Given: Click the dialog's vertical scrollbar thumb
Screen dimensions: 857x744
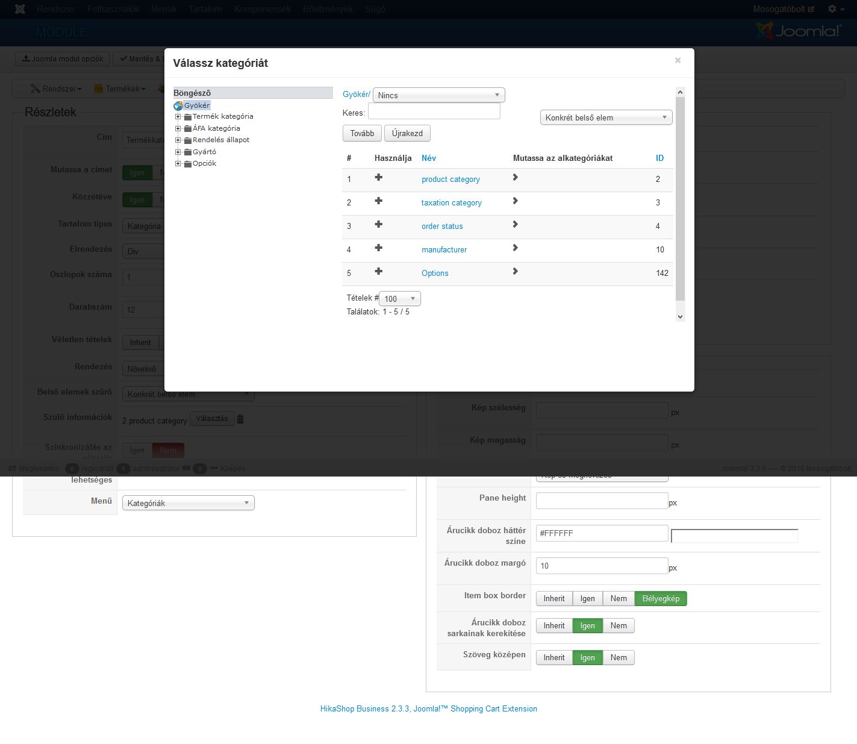Looking at the screenshot, I should coord(681,199).
